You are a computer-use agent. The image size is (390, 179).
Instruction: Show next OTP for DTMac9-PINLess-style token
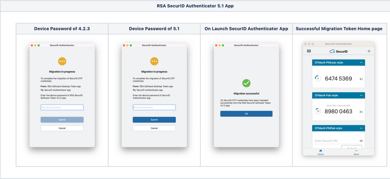point(361,79)
